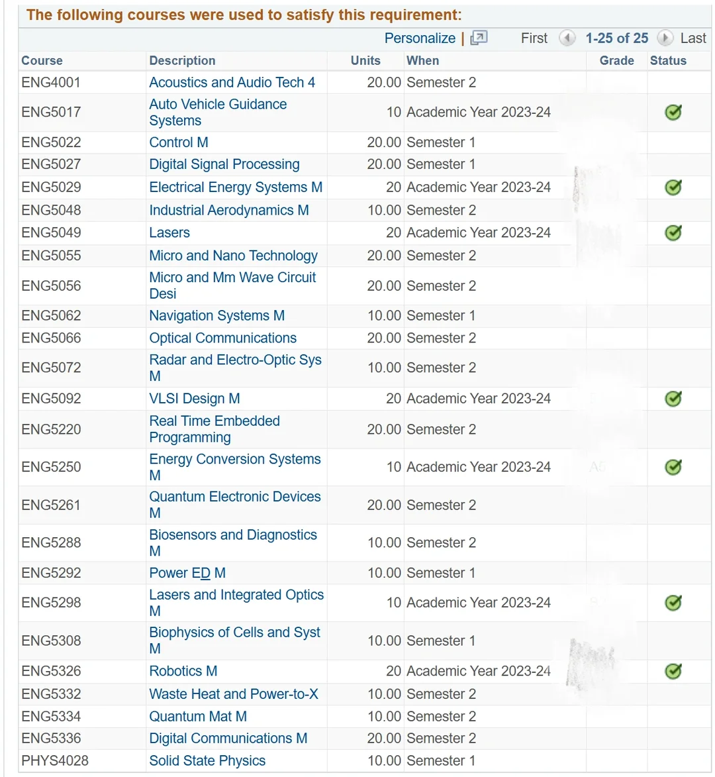Image resolution: width=715 pixels, height=777 pixels.
Task: Jump to First page
Action: pos(534,38)
